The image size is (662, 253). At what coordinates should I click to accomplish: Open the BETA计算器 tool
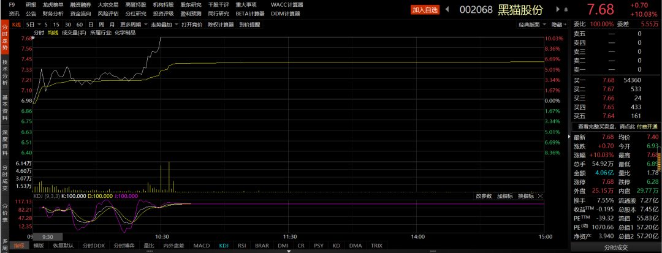coord(250,13)
